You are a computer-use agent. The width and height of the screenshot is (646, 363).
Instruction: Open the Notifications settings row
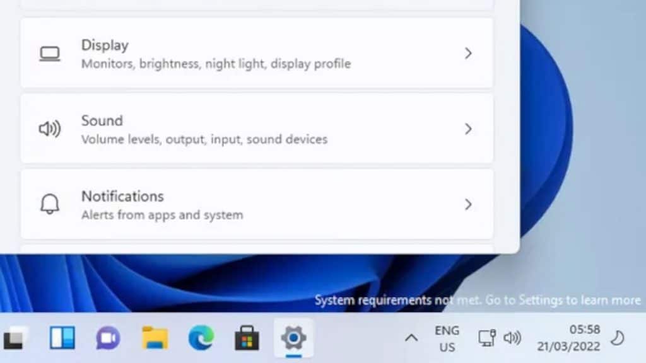click(x=257, y=205)
